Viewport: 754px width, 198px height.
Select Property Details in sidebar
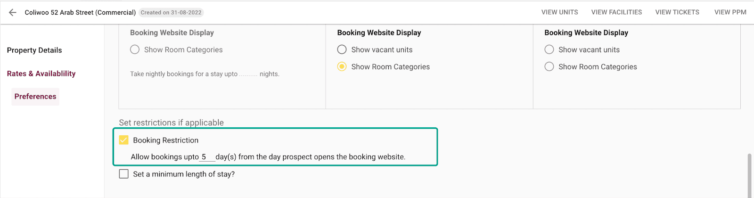pos(34,50)
